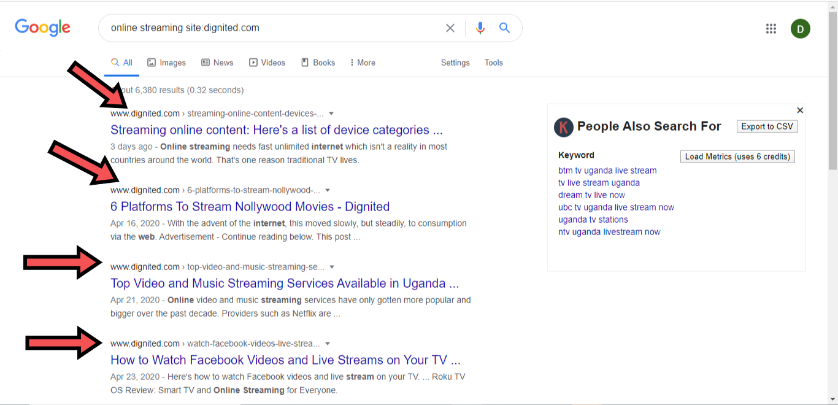838x405 pixels.
Task: Start voice search with microphone icon
Action: (x=480, y=28)
